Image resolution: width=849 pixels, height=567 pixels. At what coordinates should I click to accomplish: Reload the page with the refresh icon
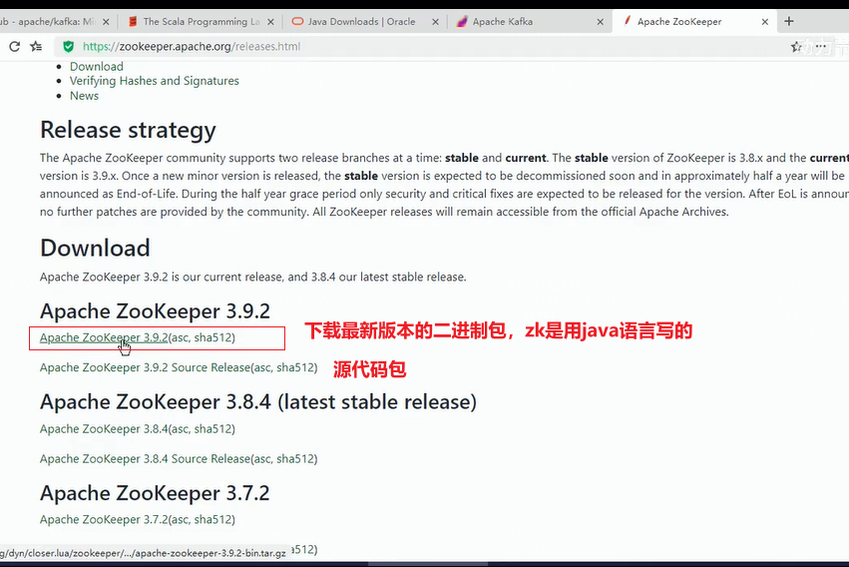coord(15,47)
